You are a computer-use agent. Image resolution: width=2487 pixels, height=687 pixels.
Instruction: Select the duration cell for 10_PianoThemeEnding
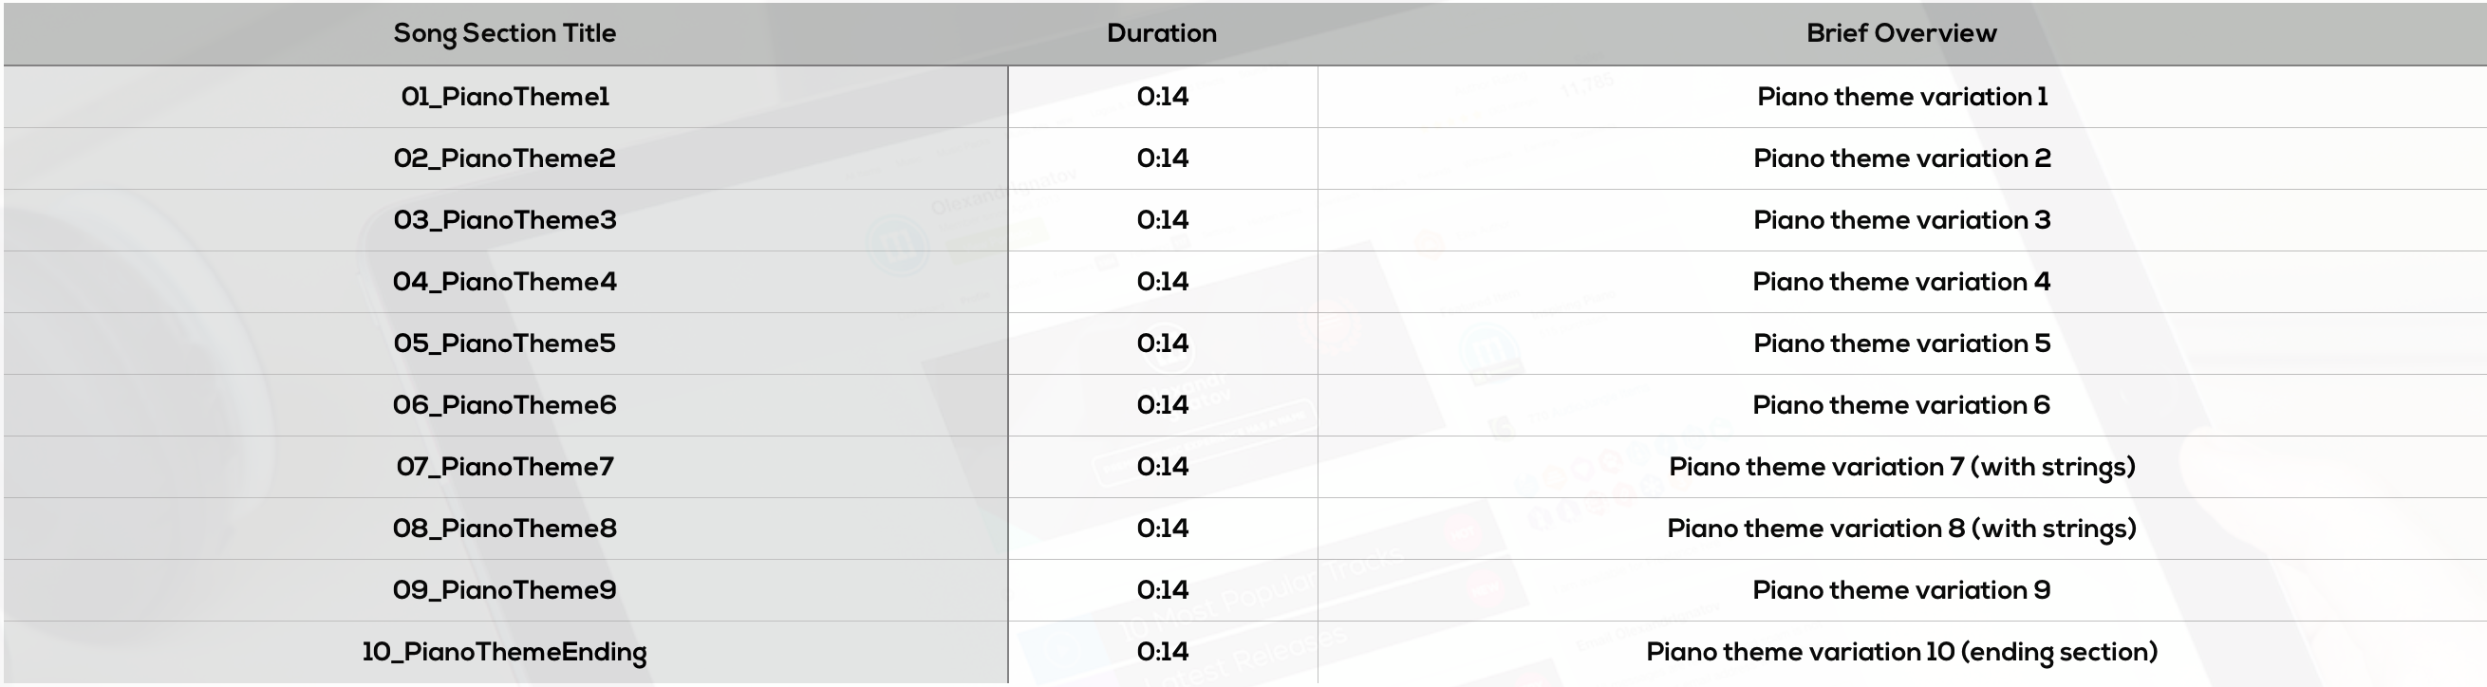coord(1163,652)
